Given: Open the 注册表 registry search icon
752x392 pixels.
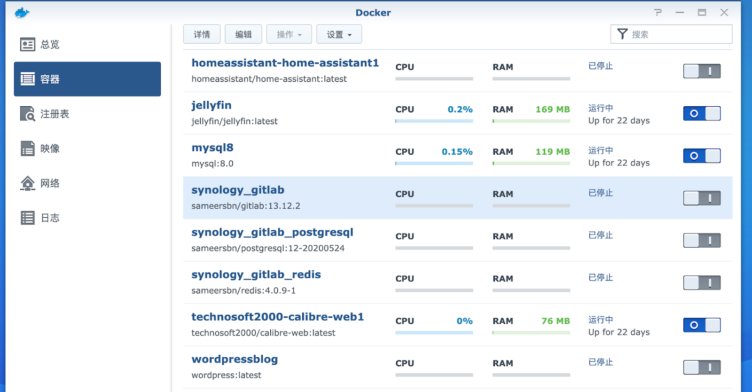Looking at the screenshot, I should (28, 114).
